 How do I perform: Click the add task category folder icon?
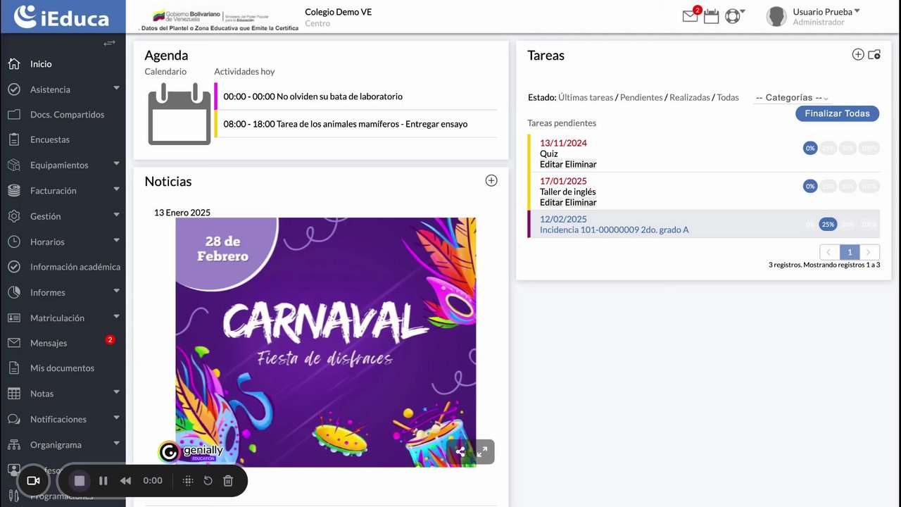[x=874, y=54]
